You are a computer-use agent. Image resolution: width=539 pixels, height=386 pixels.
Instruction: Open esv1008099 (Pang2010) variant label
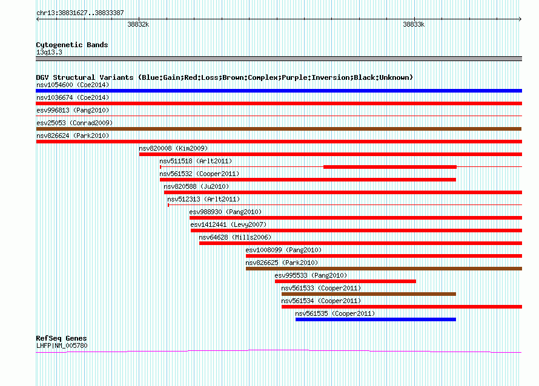(283, 250)
